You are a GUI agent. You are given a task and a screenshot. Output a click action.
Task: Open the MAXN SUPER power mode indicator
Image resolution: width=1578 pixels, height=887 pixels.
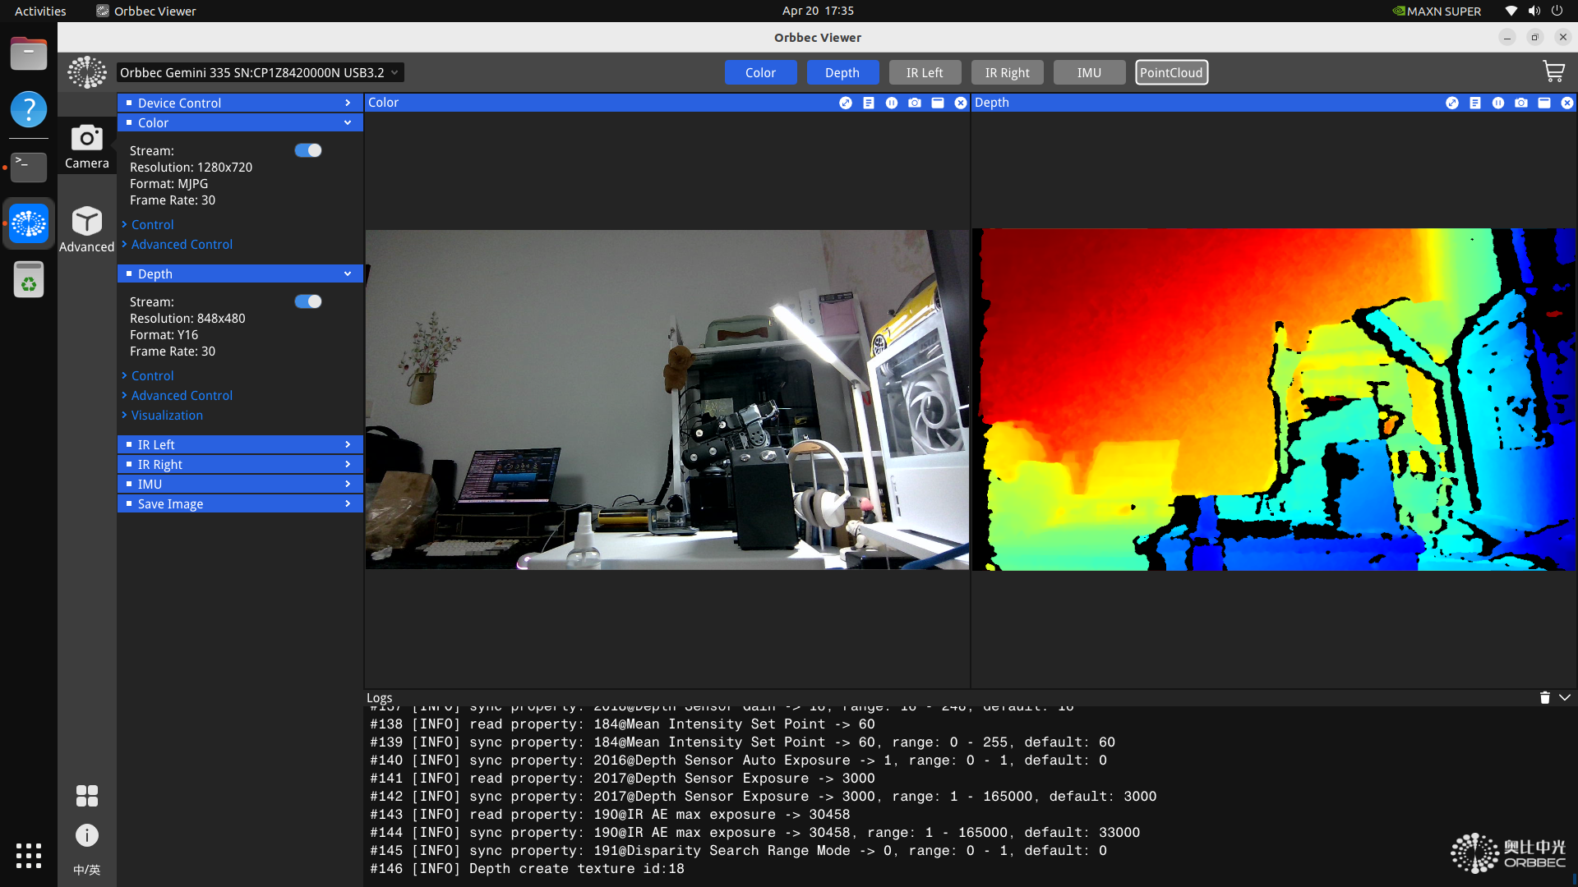(1437, 11)
